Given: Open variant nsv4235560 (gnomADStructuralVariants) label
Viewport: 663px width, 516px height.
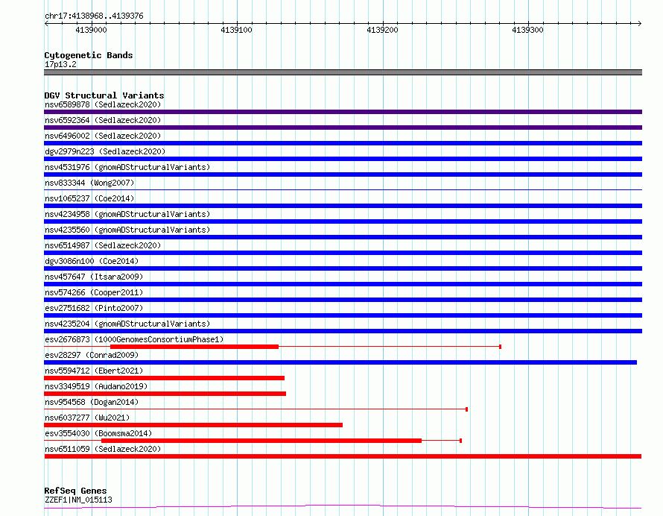Looking at the screenshot, I should (127, 230).
